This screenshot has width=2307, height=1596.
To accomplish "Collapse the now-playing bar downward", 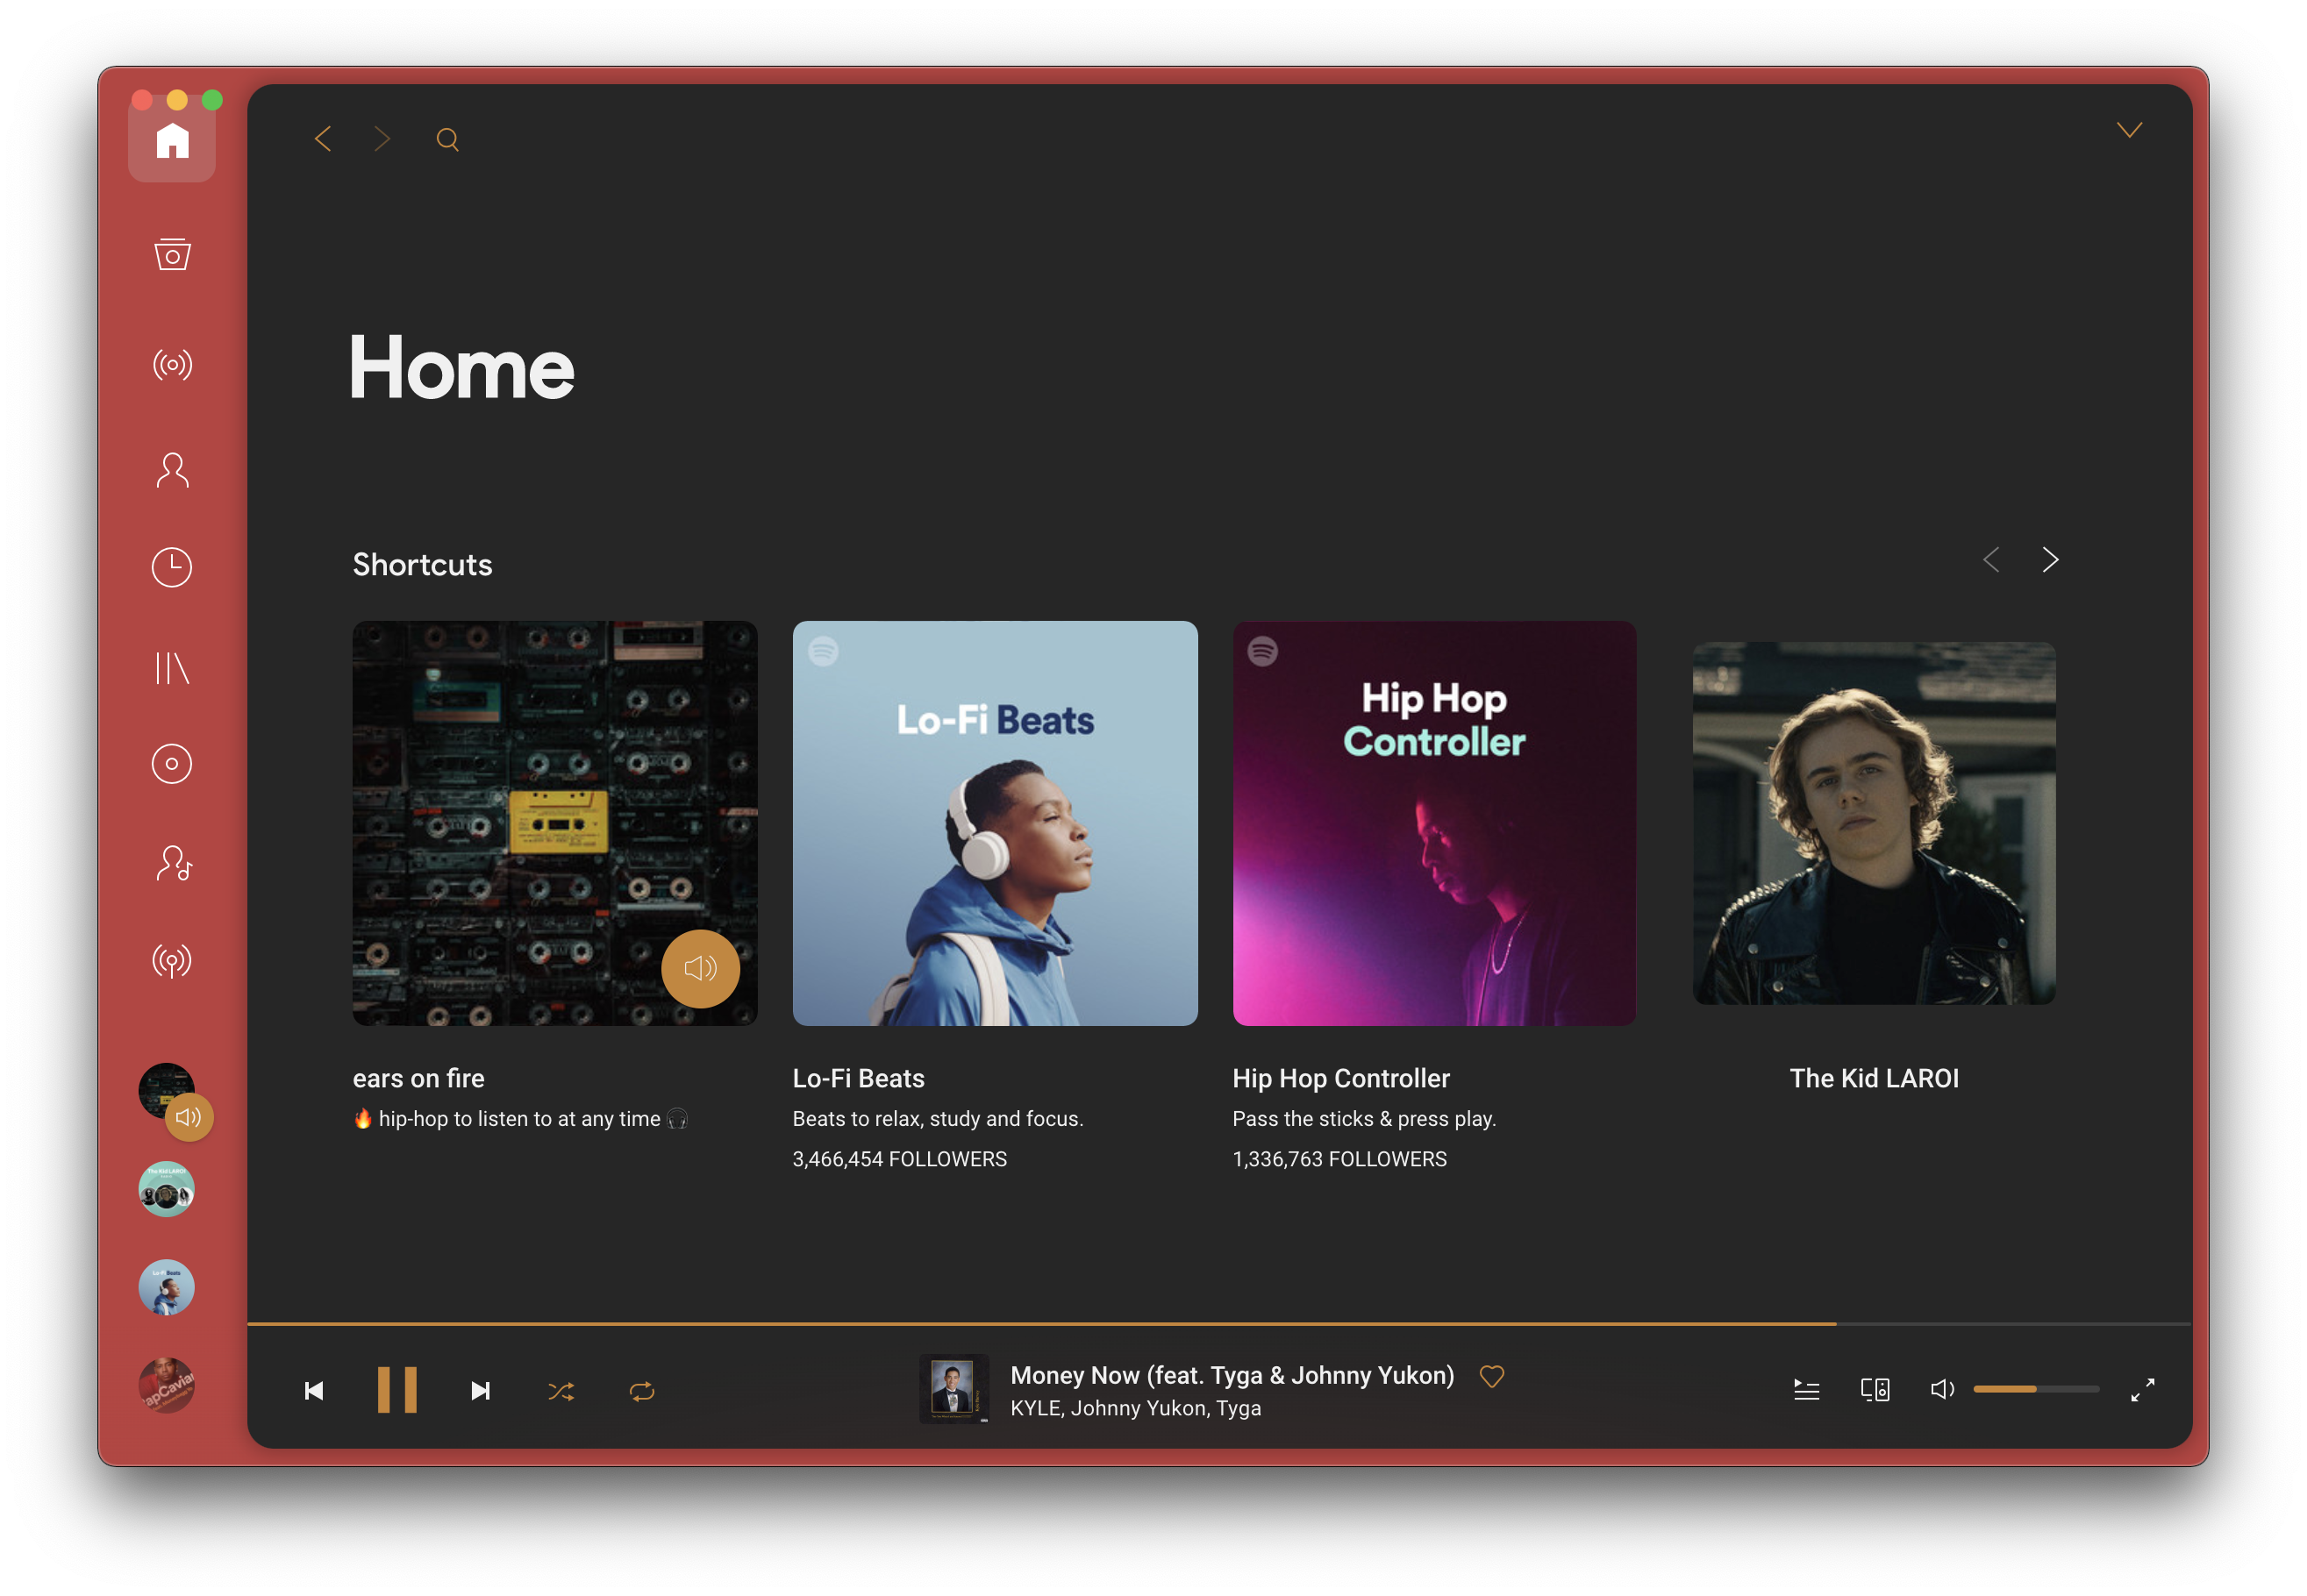I will [2130, 130].
